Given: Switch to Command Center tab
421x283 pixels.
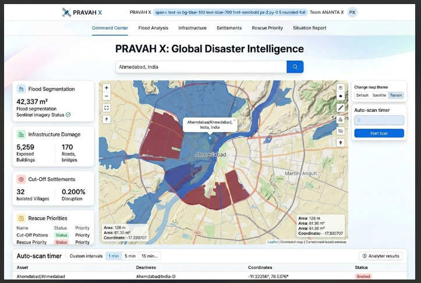Looking at the screenshot, I should pos(110,28).
